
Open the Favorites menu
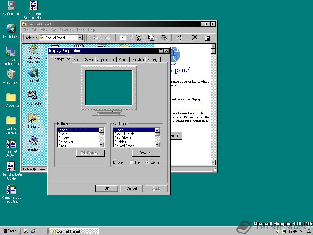point(66,30)
